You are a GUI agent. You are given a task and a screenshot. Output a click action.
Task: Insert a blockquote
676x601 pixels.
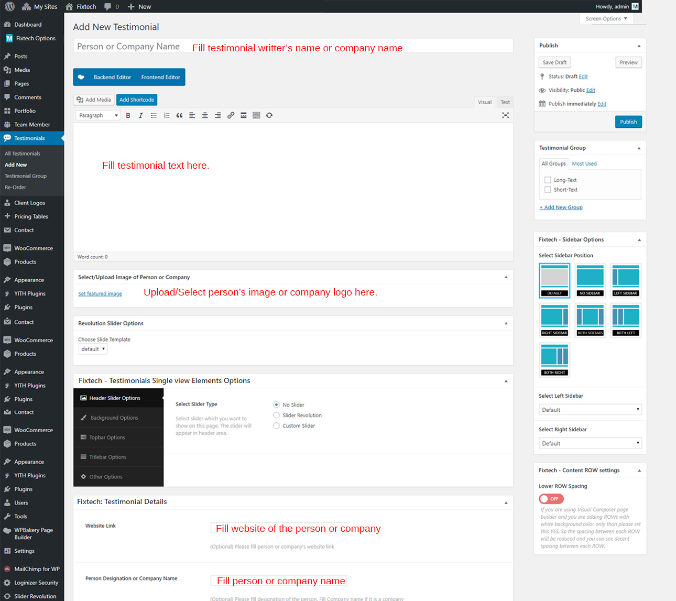click(179, 115)
